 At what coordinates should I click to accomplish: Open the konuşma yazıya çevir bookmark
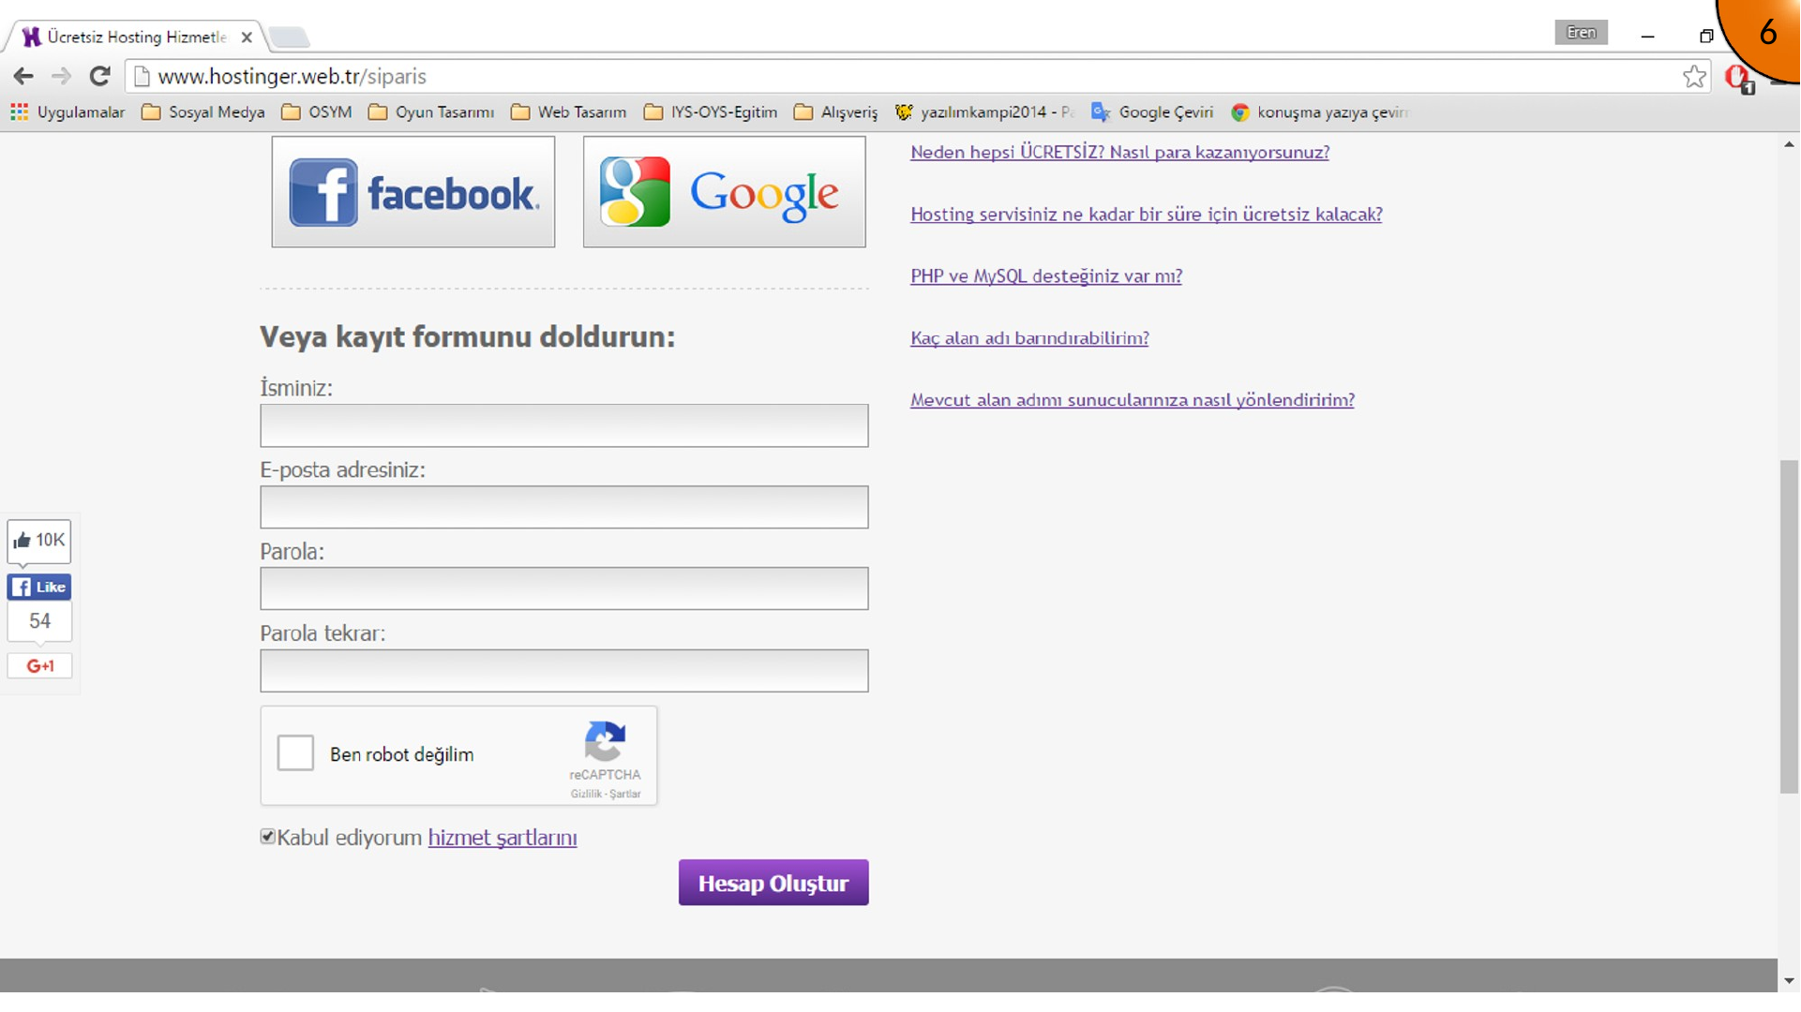pyautogui.click(x=1319, y=112)
